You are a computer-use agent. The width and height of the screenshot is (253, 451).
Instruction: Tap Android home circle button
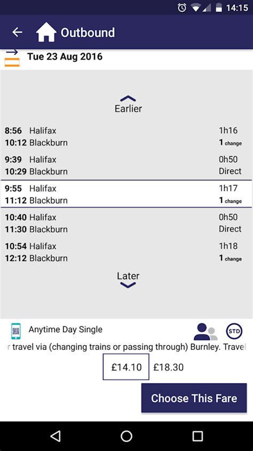[127, 436]
